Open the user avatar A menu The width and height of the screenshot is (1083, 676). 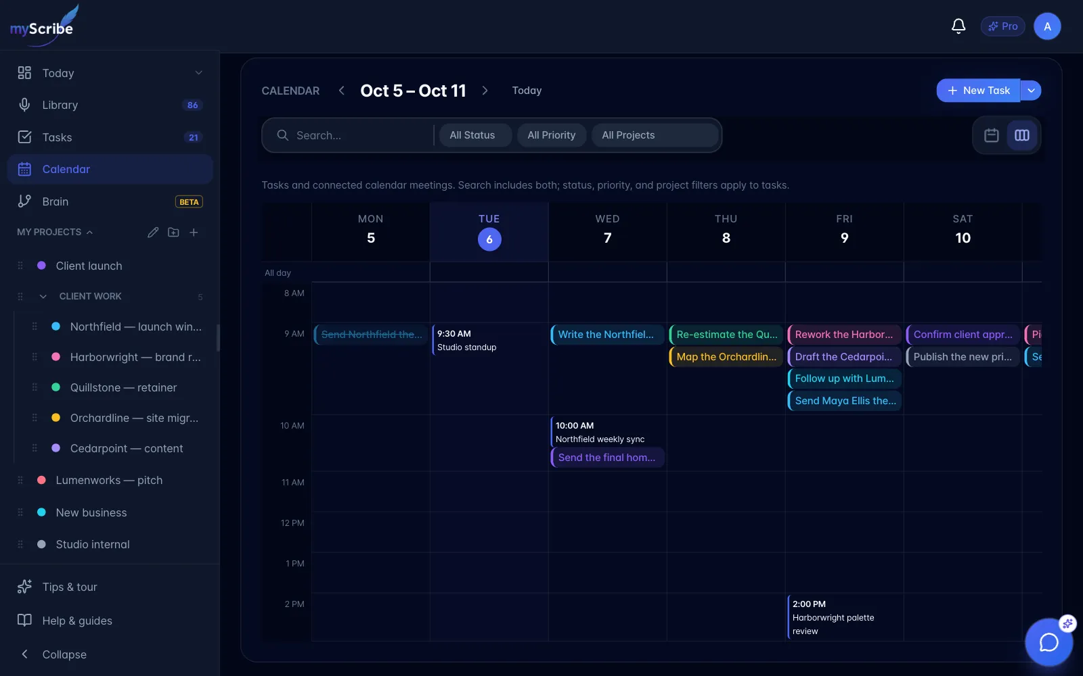(x=1047, y=26)
